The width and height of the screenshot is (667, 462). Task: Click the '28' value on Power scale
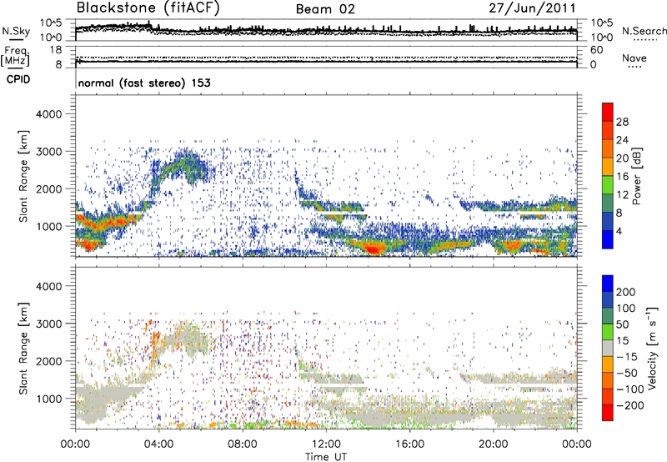pyautogui.click(x=622, y=122)
